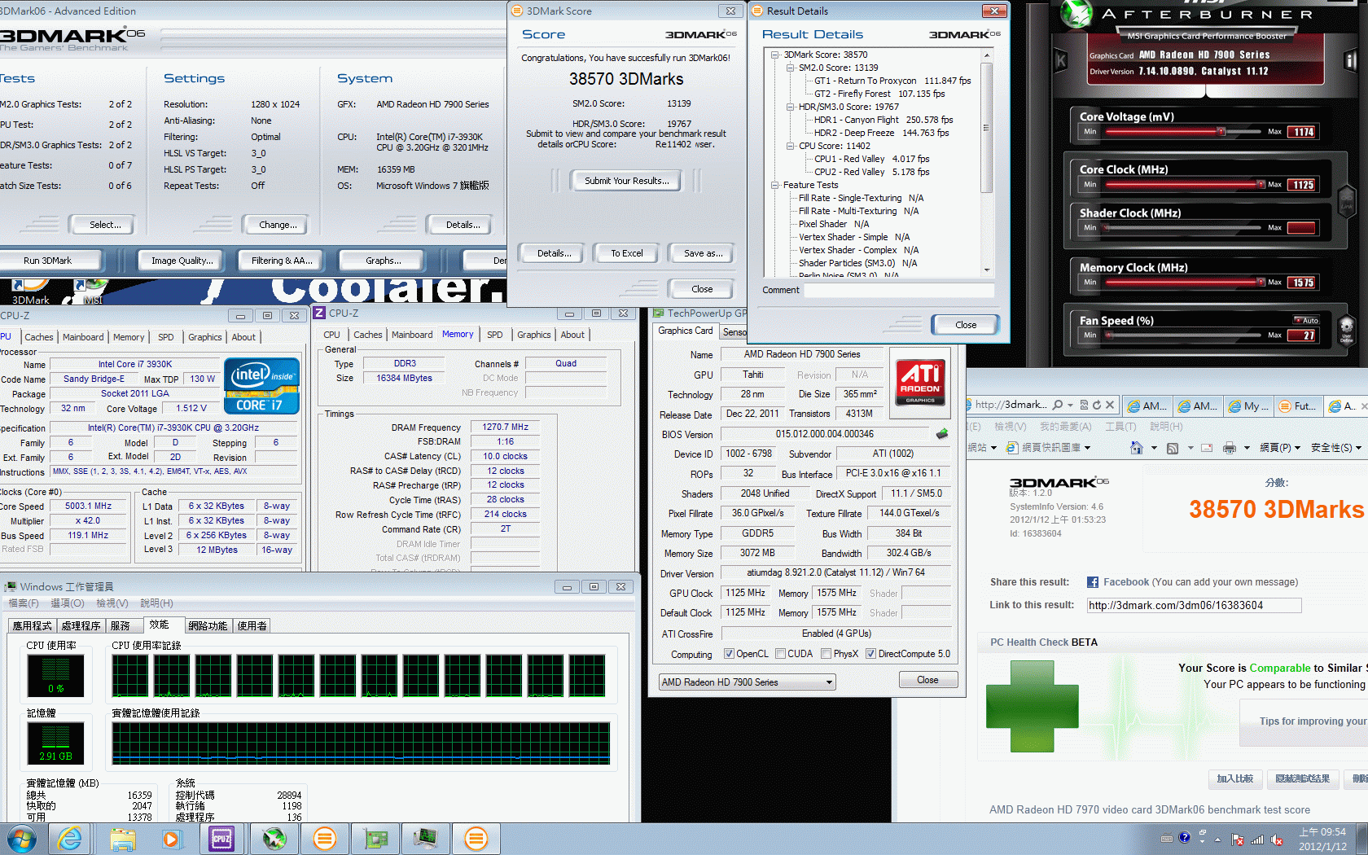Collapse the CPU Score tree node
This screenshot has height=855, width=1368.
[x=791, y=146]
